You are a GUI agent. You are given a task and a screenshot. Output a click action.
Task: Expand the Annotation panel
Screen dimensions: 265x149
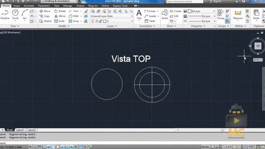(x=147, y=26)
